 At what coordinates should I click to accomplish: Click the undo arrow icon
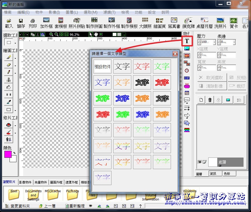pyautogui.click(x=21, y=34)
